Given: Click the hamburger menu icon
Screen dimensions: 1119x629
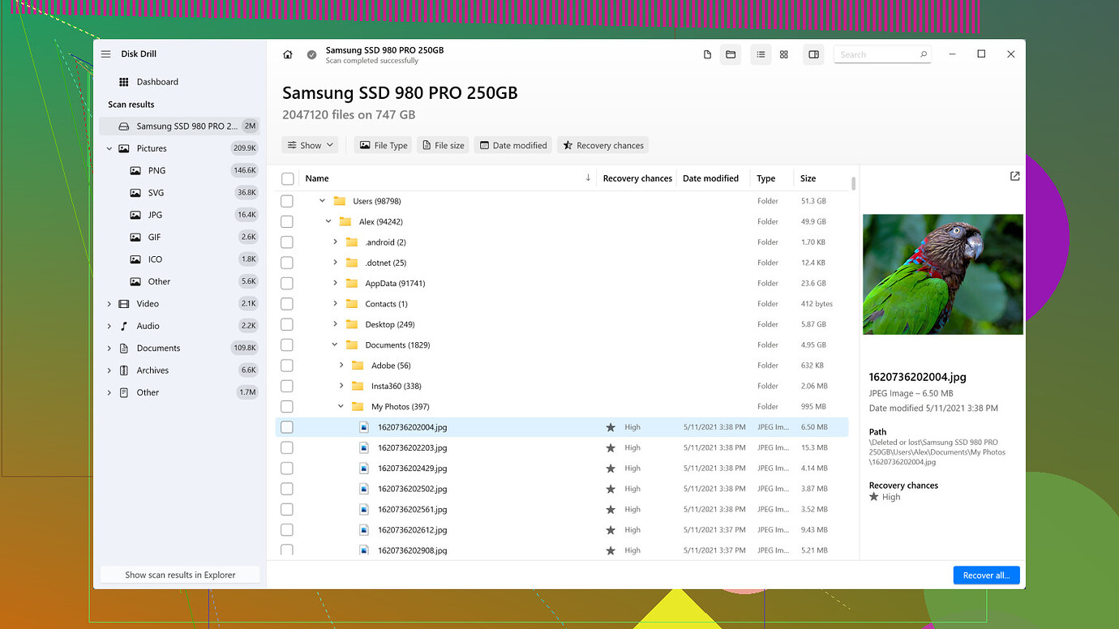Looking at the screenshot, I should click(106, 53).
